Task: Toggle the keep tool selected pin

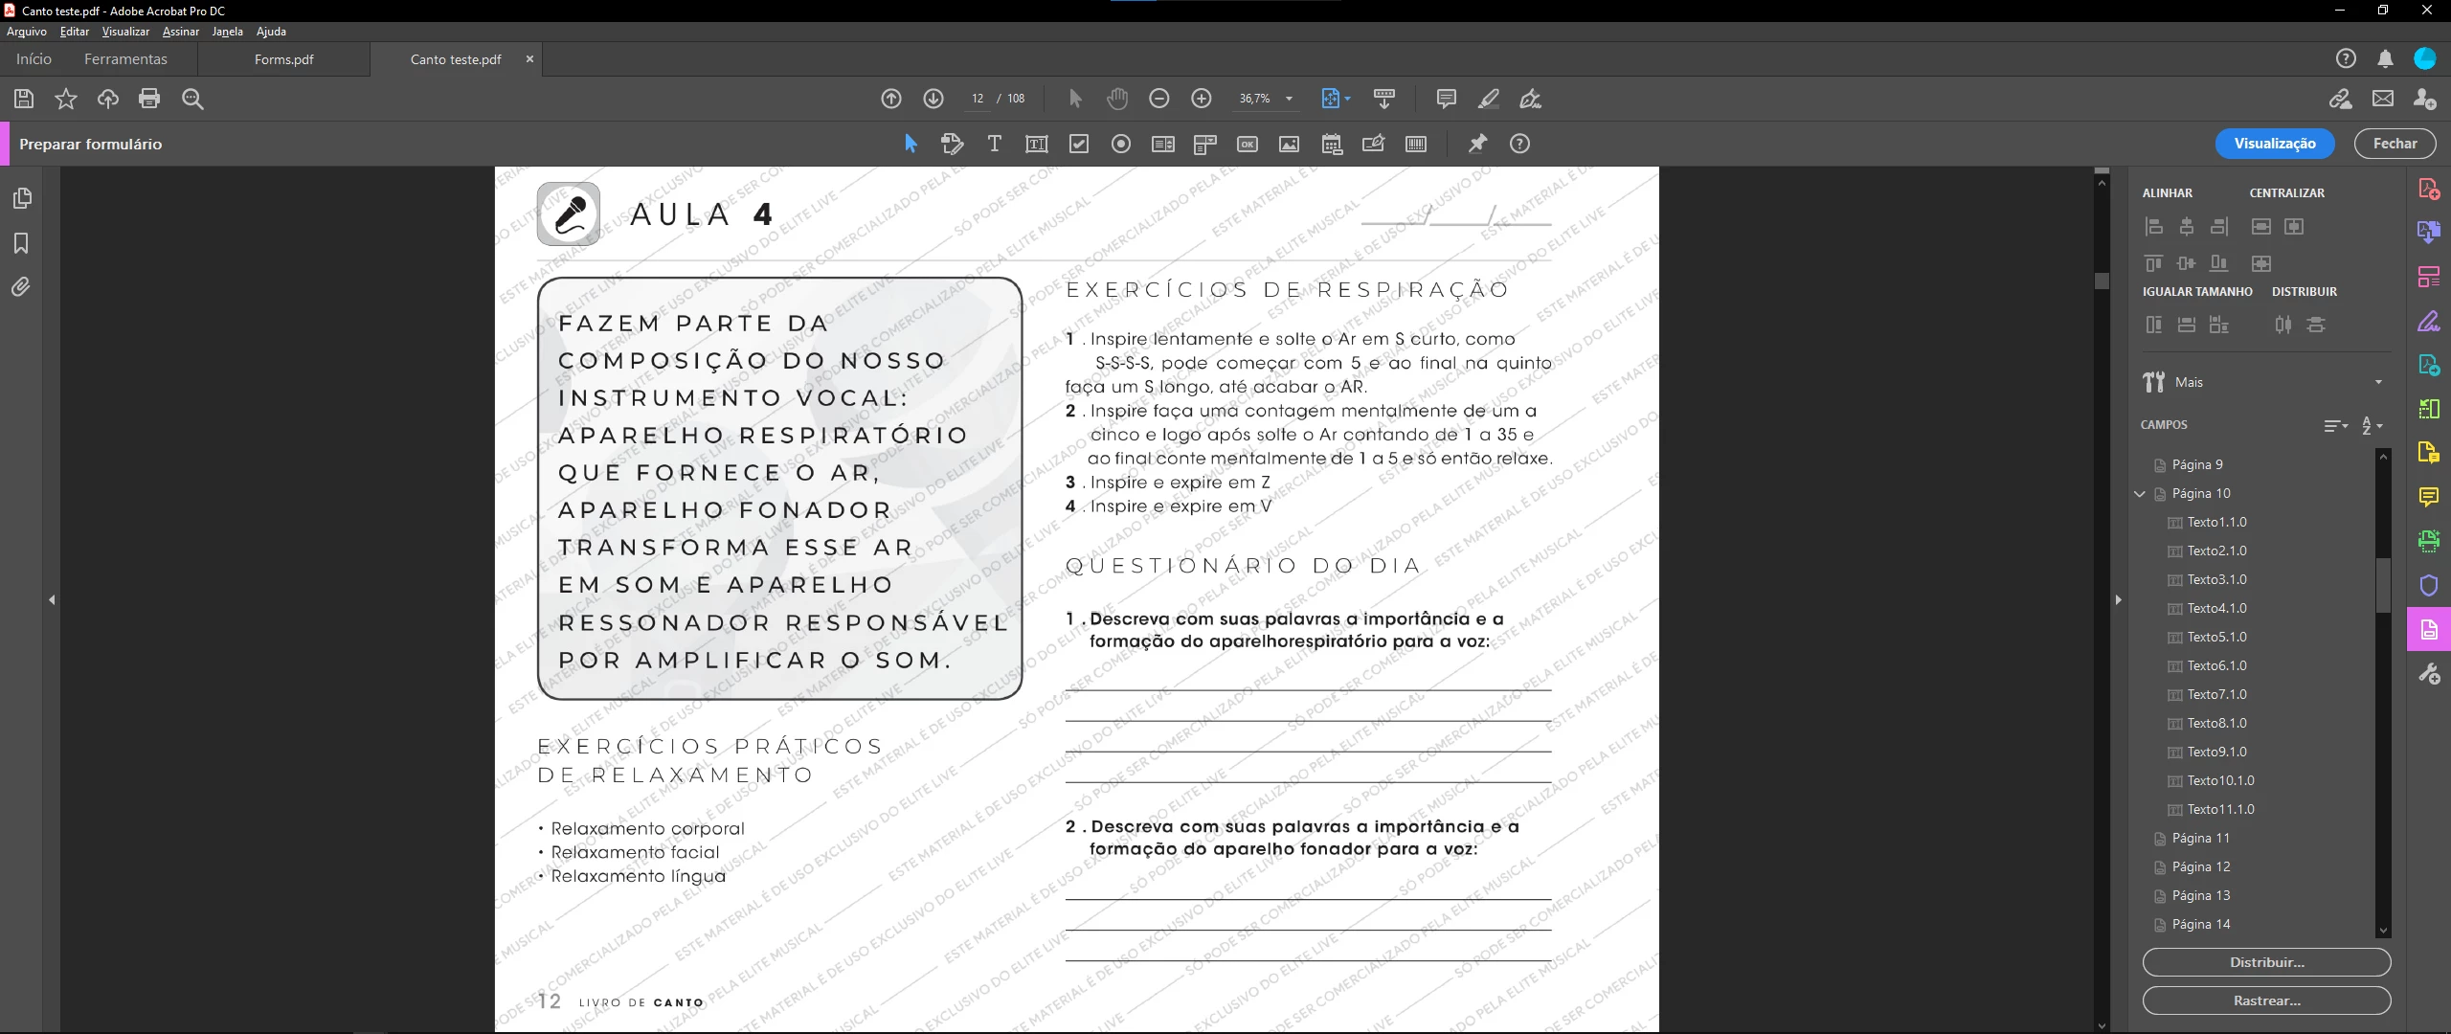Action: (1478, 144)
